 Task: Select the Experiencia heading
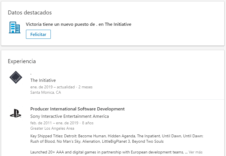point(22,61)
